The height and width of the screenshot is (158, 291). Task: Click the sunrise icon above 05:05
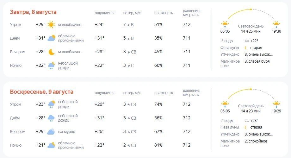[225, 24]
